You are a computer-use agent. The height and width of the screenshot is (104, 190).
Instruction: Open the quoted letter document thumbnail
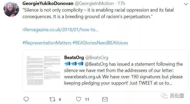[x=43, y=70]
